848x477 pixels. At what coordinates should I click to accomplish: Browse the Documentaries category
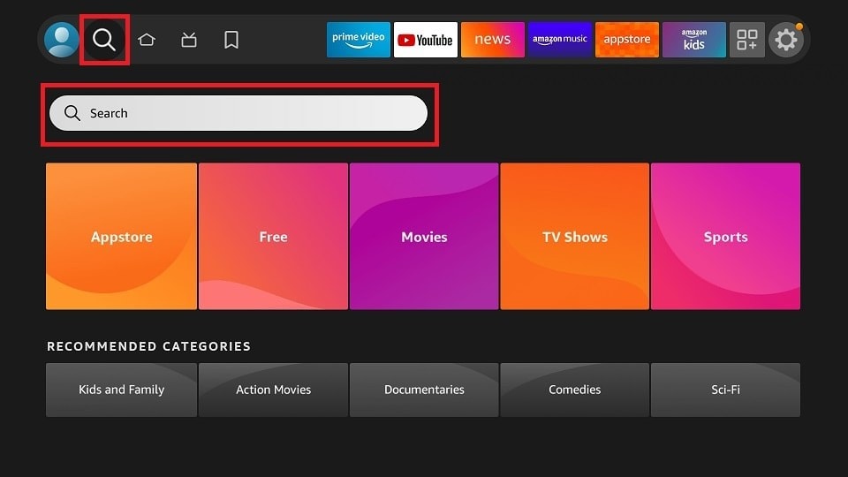pyautogui.click(x=424, y=390)
